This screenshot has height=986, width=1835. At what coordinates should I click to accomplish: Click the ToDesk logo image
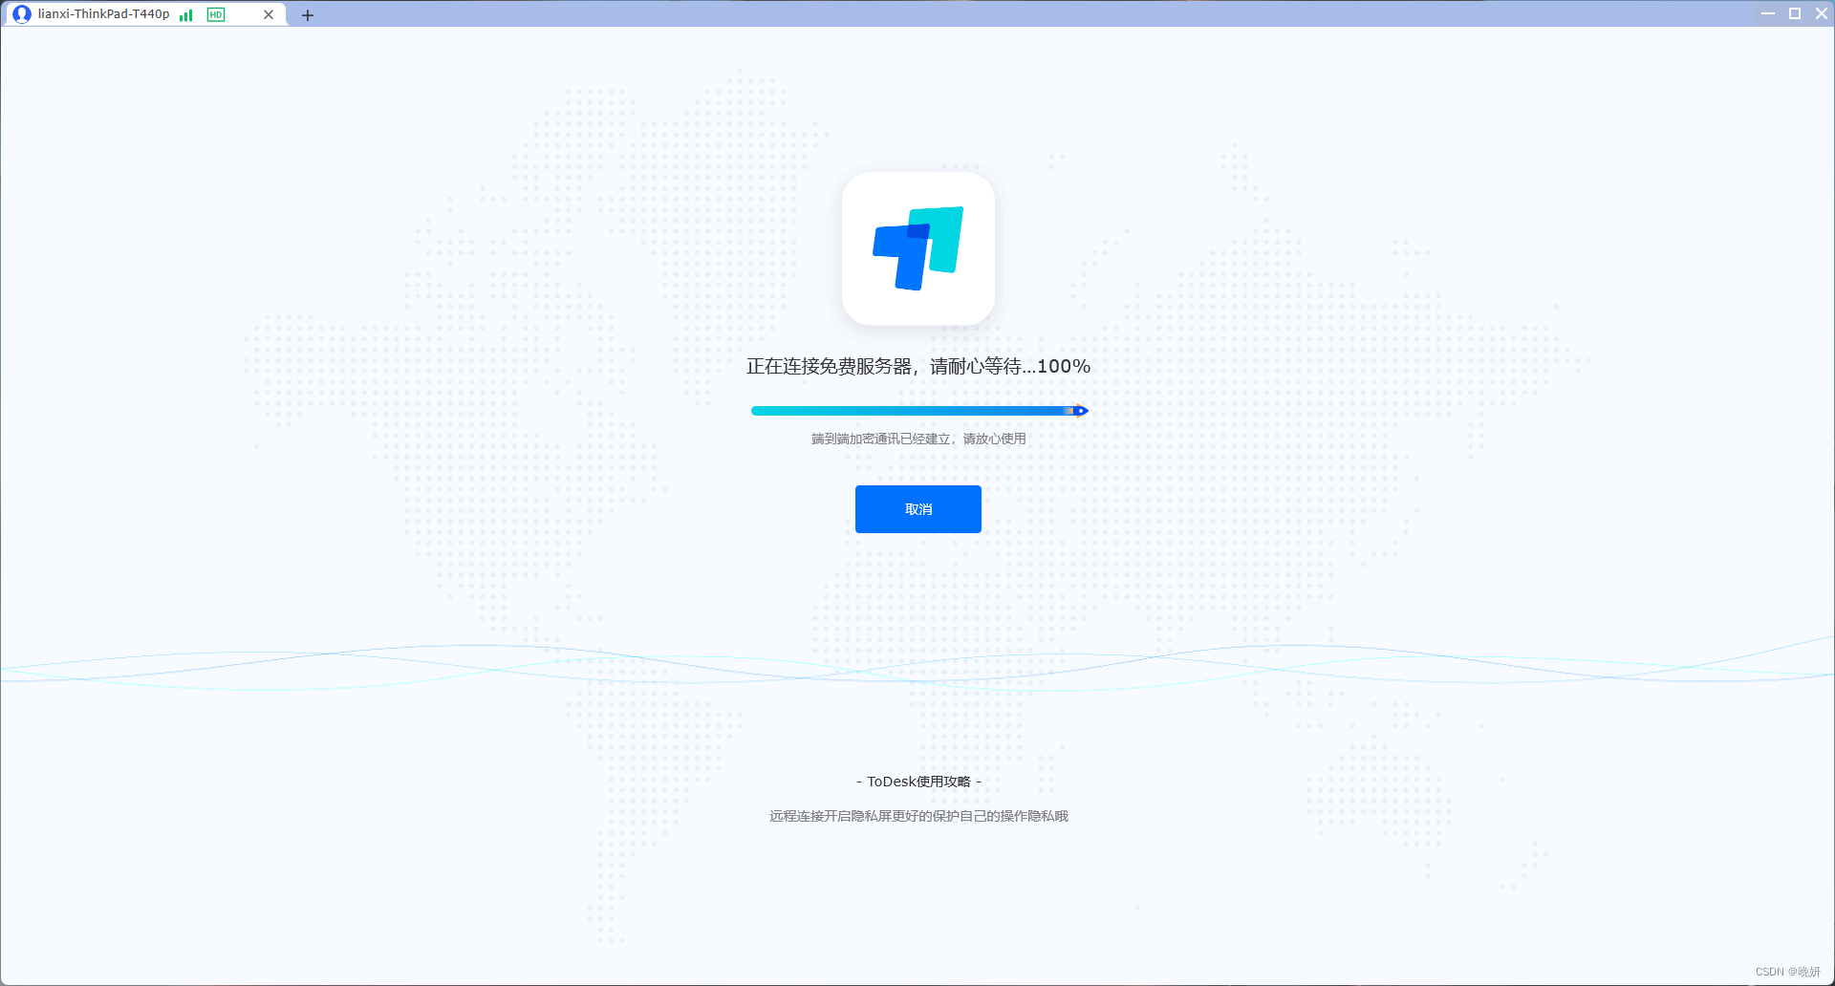[917, 248]
